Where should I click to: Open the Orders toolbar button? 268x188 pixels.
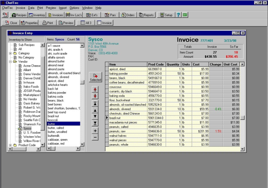point(128,15)
